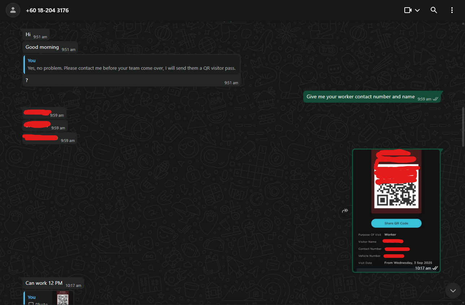Click the forward arrow beside the QR image
Viewport: 465px width, 305px height.
[345, 211]
